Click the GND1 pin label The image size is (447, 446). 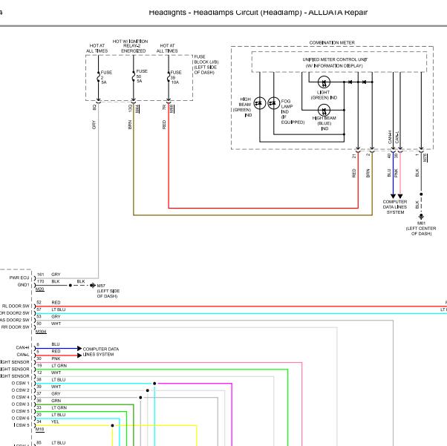point(23,285)
